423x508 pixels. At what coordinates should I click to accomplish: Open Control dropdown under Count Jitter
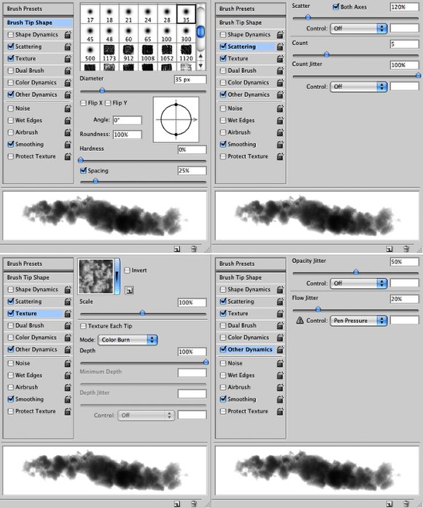[359, 87]
